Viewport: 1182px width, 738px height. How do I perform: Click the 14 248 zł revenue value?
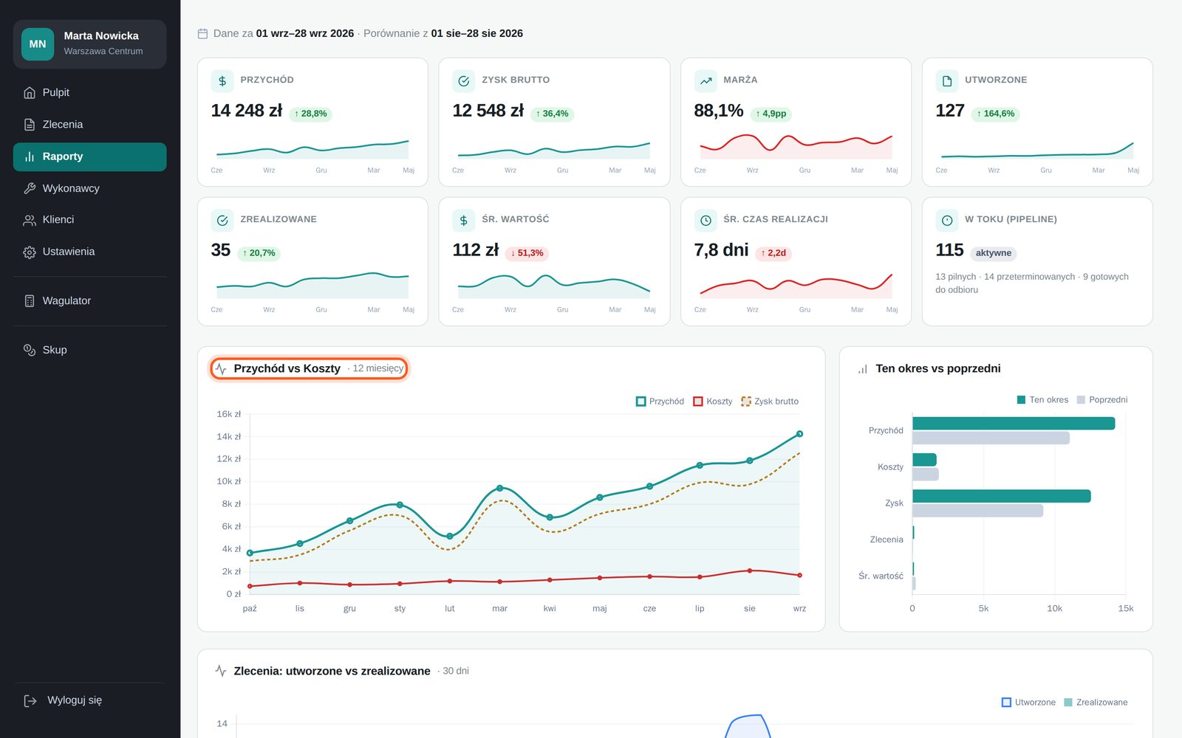pos(247,111)
